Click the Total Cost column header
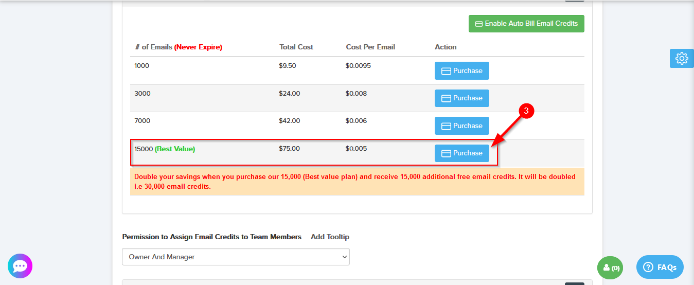 [x=296, y=47]
